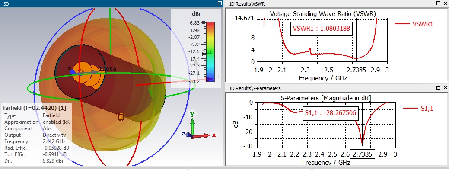
Task: Click the farfield (f=02.4420) [1] info header
Action: point(35,108)
